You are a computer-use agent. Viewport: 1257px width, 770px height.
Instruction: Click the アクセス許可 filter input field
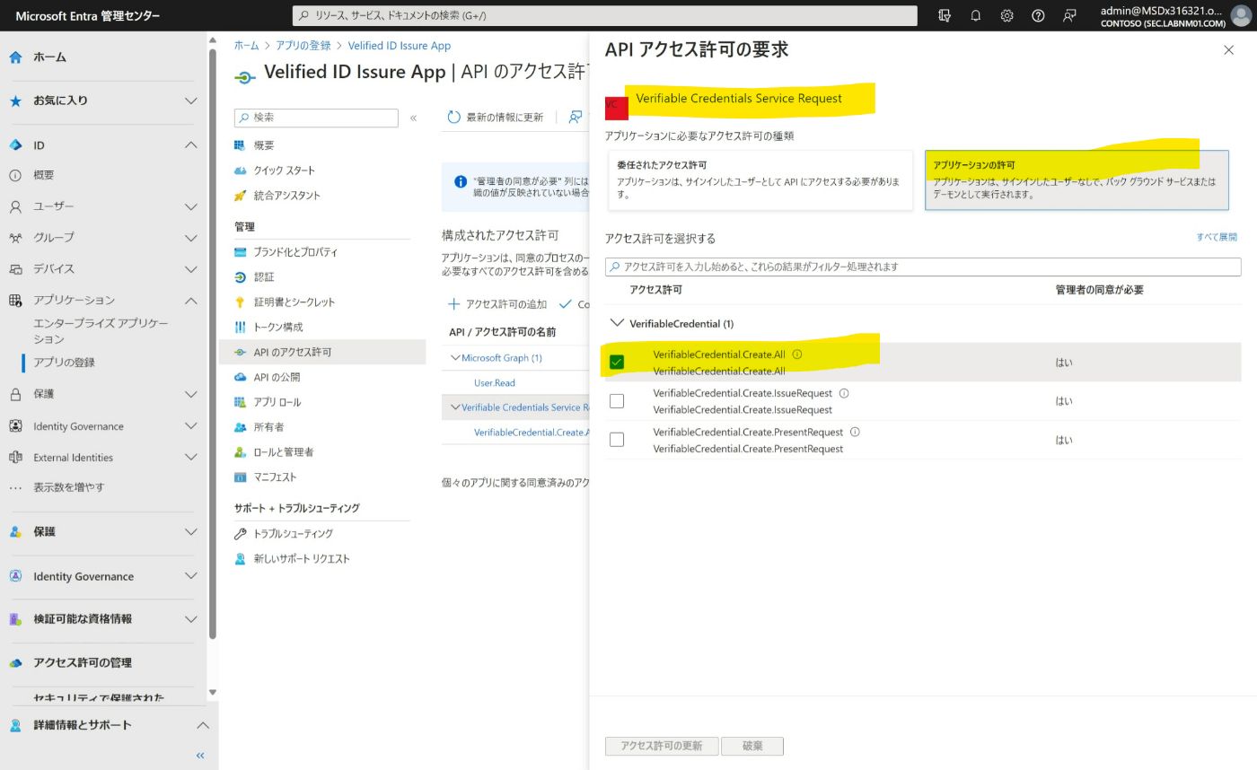pyautogui.click(x=923, y=267)
